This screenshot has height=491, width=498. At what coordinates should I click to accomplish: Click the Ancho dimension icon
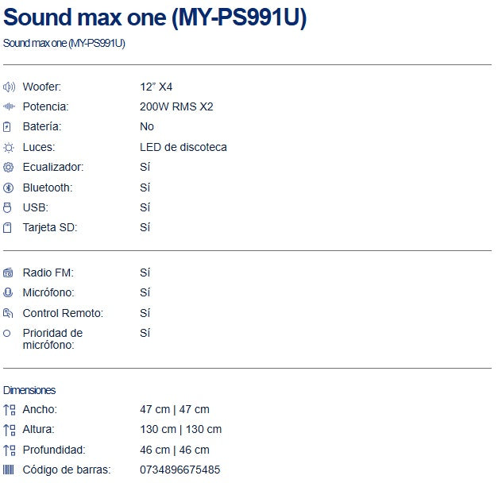(10, 410)
